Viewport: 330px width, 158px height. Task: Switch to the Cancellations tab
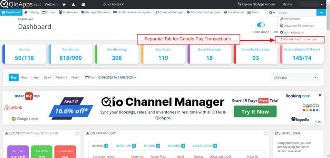[205, 146]
